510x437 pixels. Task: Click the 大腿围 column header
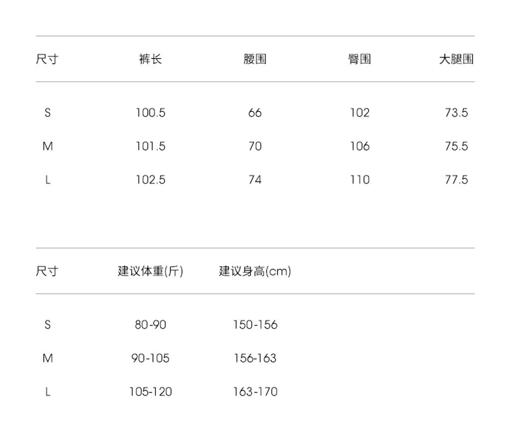pyautogui.click(x=456, y=59)
